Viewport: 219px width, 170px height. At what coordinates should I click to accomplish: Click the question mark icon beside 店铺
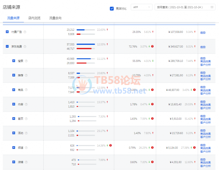coord(26,162)
